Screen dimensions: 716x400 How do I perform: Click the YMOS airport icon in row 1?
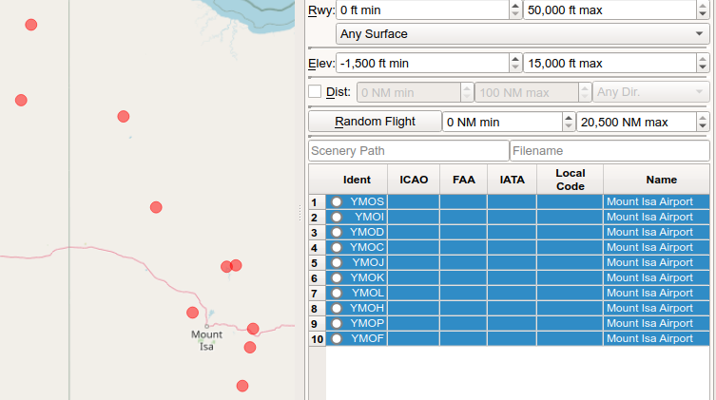click(x=337, y=201)
